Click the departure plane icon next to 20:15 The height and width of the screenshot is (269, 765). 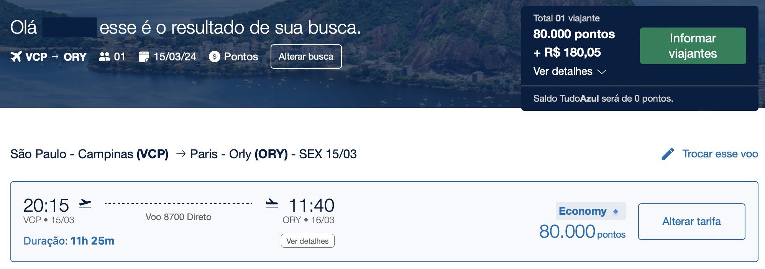85,204
